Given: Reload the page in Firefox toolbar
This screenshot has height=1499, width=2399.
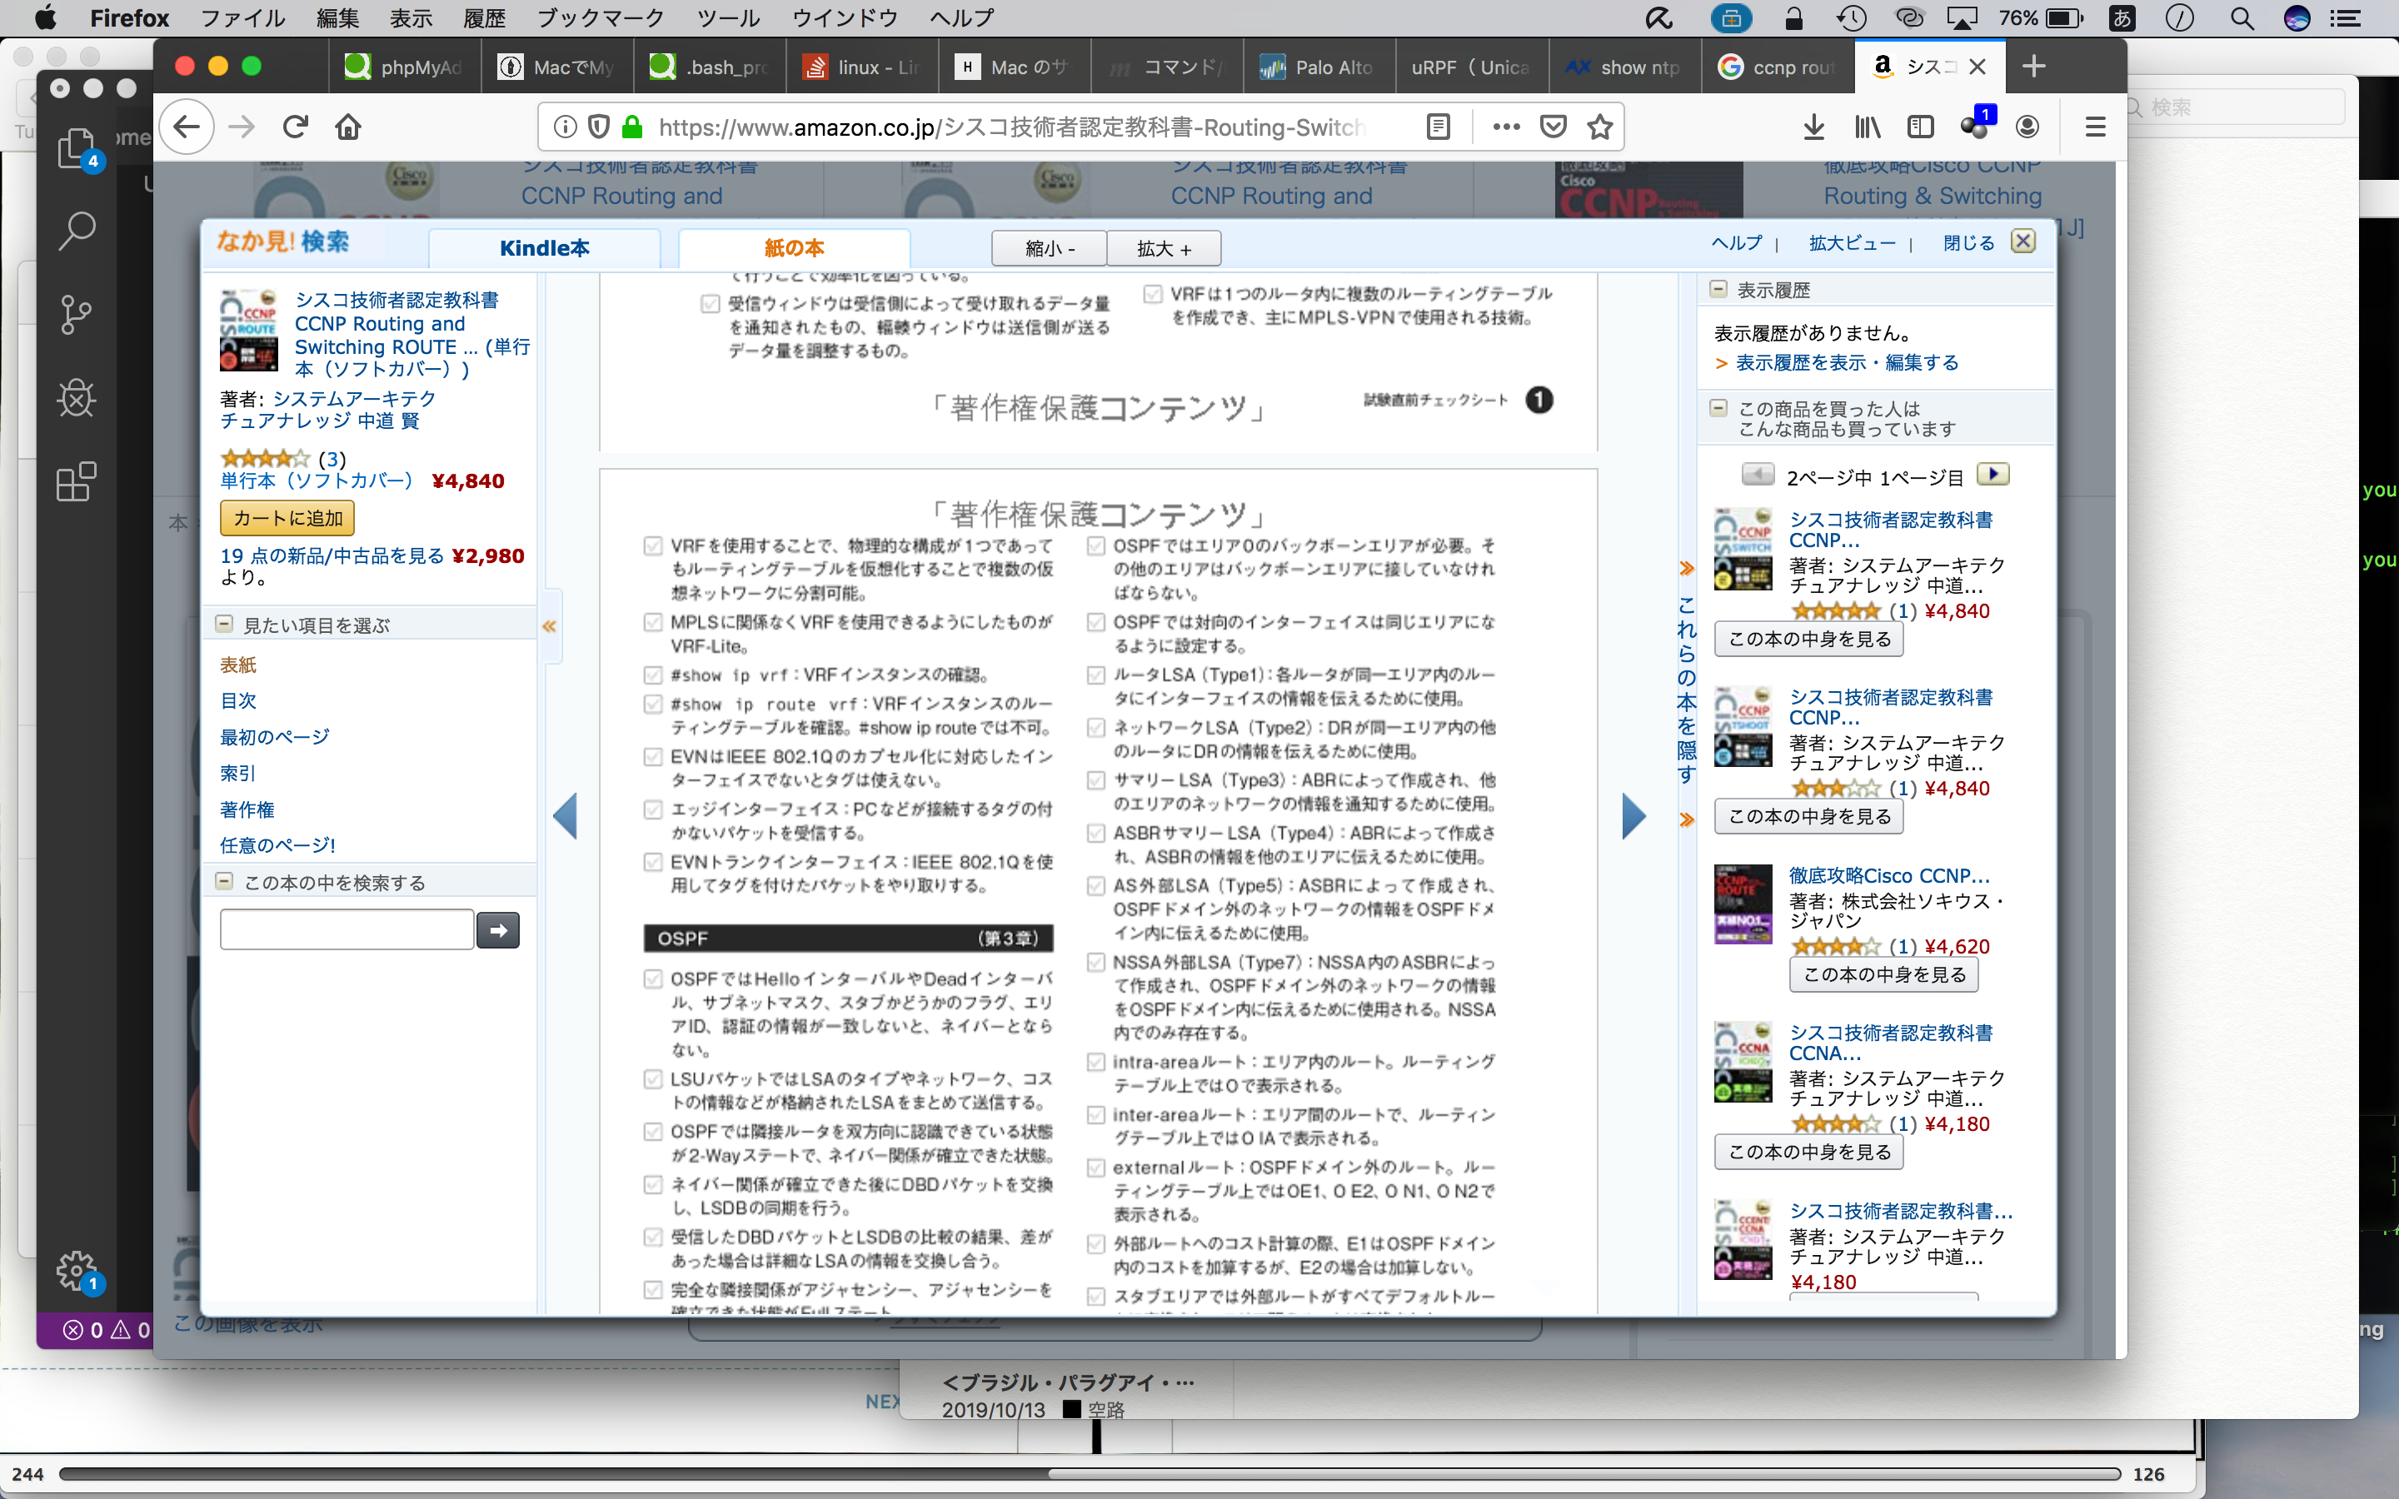Looking at the screenshot, I should pos(296,127).
